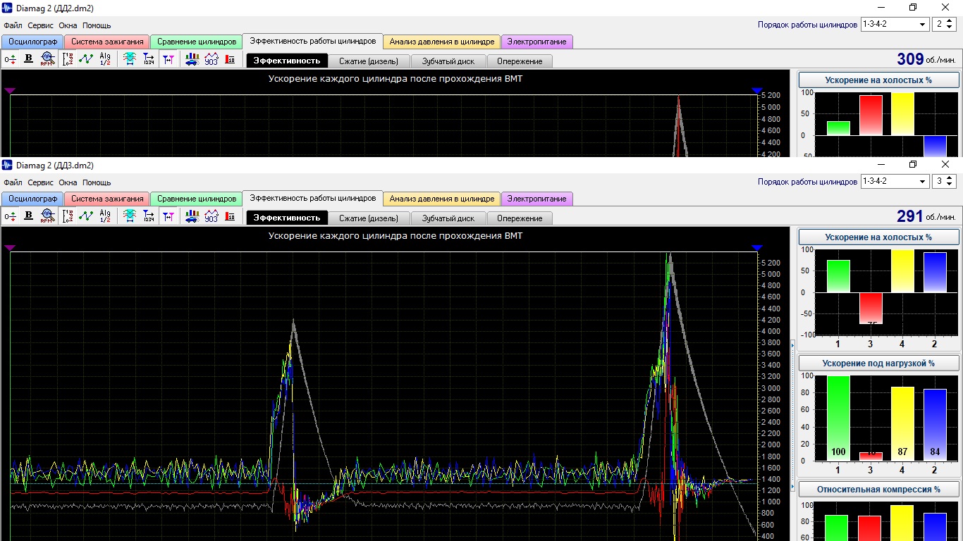Click the purple markers icon in ДД3 toolbar
This screenshot has height=541, width=963.
pyautogui.click(x=168, y=217)
